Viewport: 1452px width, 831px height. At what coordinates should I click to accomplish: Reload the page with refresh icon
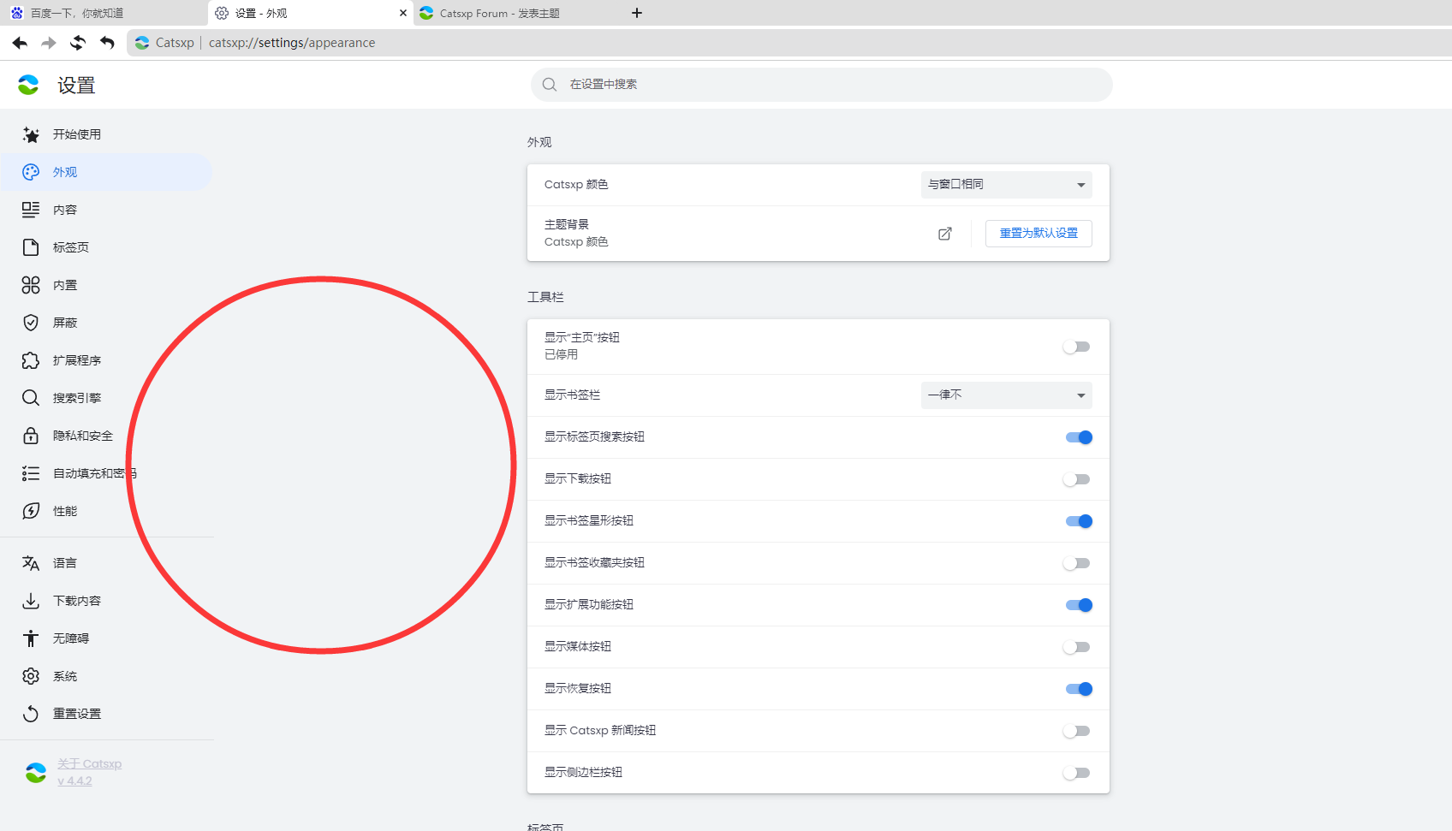[x=78, y=43]
